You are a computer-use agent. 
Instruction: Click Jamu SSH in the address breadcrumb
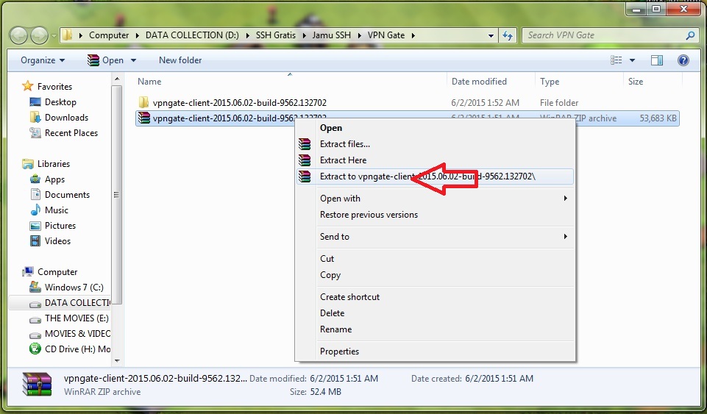(331, 35)
